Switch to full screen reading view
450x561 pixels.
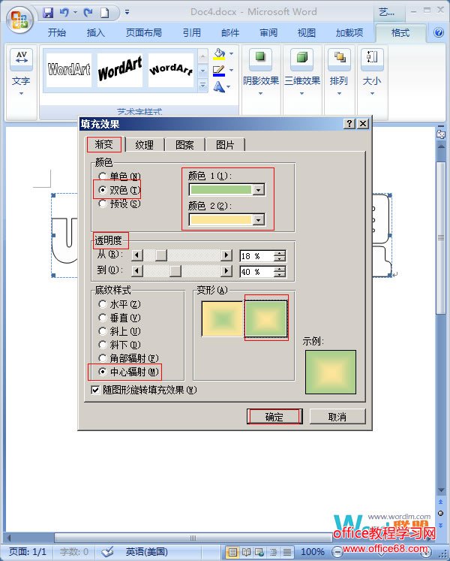coord(246,552)
